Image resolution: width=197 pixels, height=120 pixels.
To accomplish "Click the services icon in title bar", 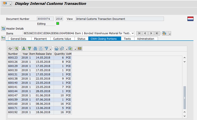I will click(5, 4).
